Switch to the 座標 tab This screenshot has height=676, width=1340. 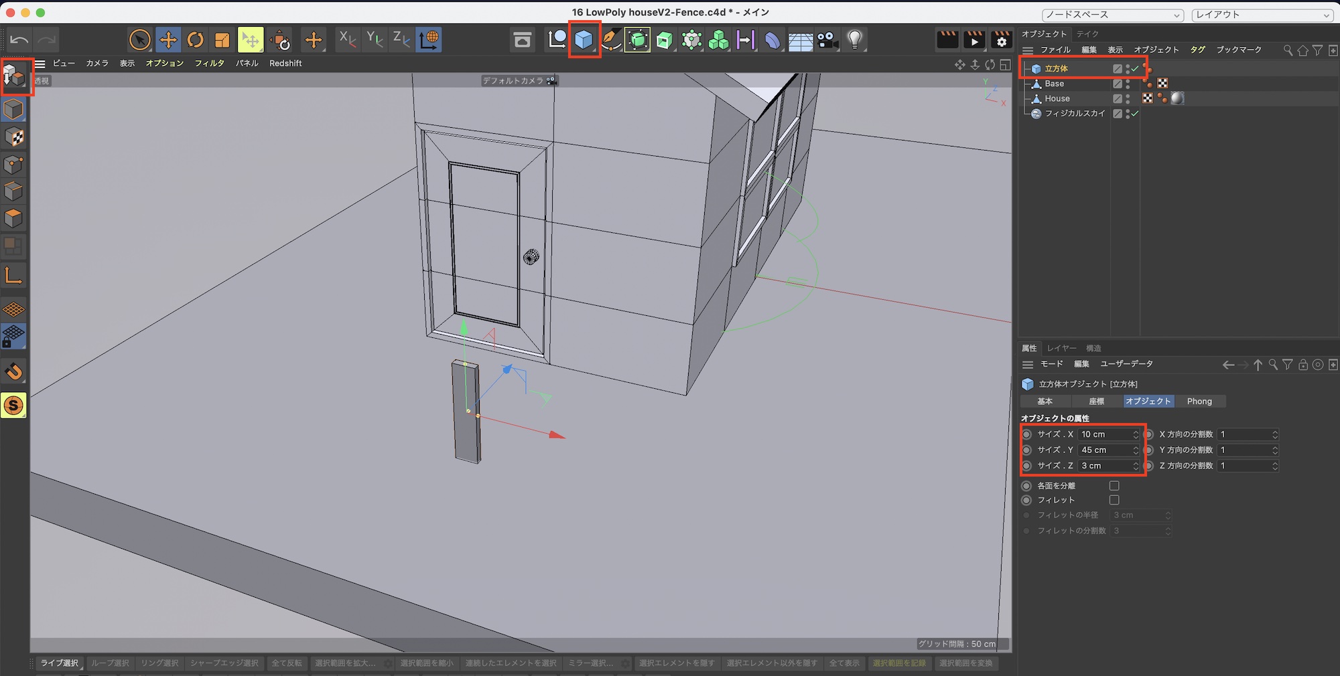tap(1096, 402)
